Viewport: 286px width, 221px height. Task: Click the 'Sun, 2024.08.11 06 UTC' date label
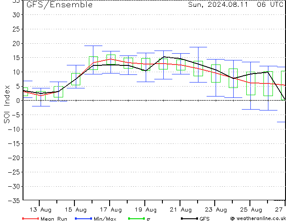[x=235, y=5]
